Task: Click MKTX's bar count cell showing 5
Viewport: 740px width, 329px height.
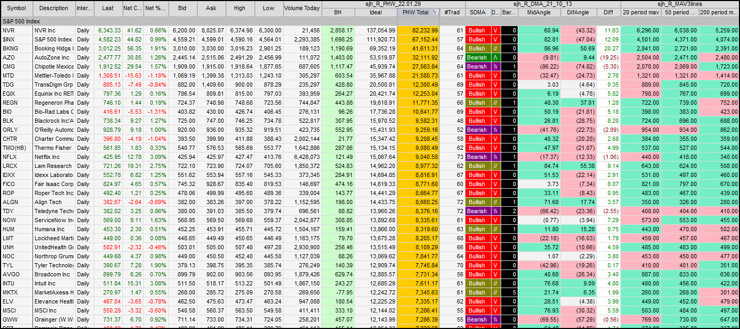Action: click(509, 292)
